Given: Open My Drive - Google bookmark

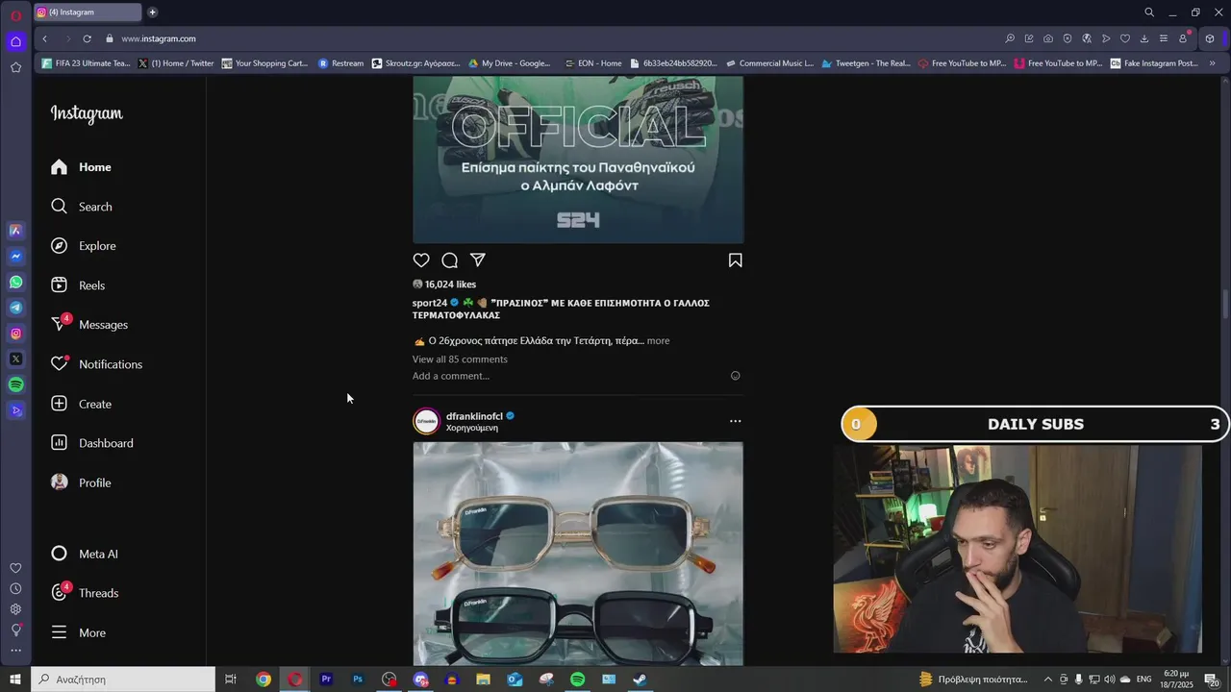Looking at the screenshot, I should click(x=510, y=63).
